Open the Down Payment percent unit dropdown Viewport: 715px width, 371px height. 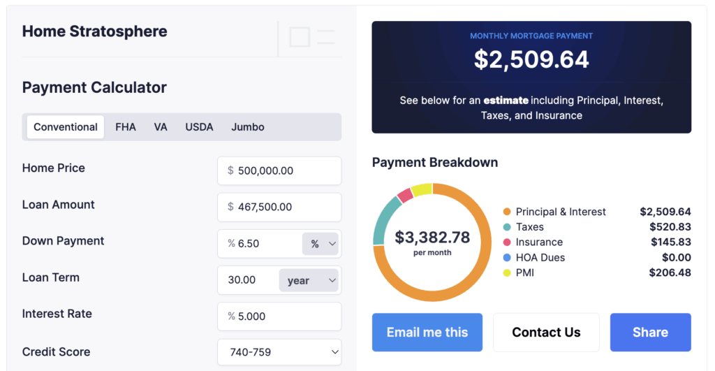point(320,244)
